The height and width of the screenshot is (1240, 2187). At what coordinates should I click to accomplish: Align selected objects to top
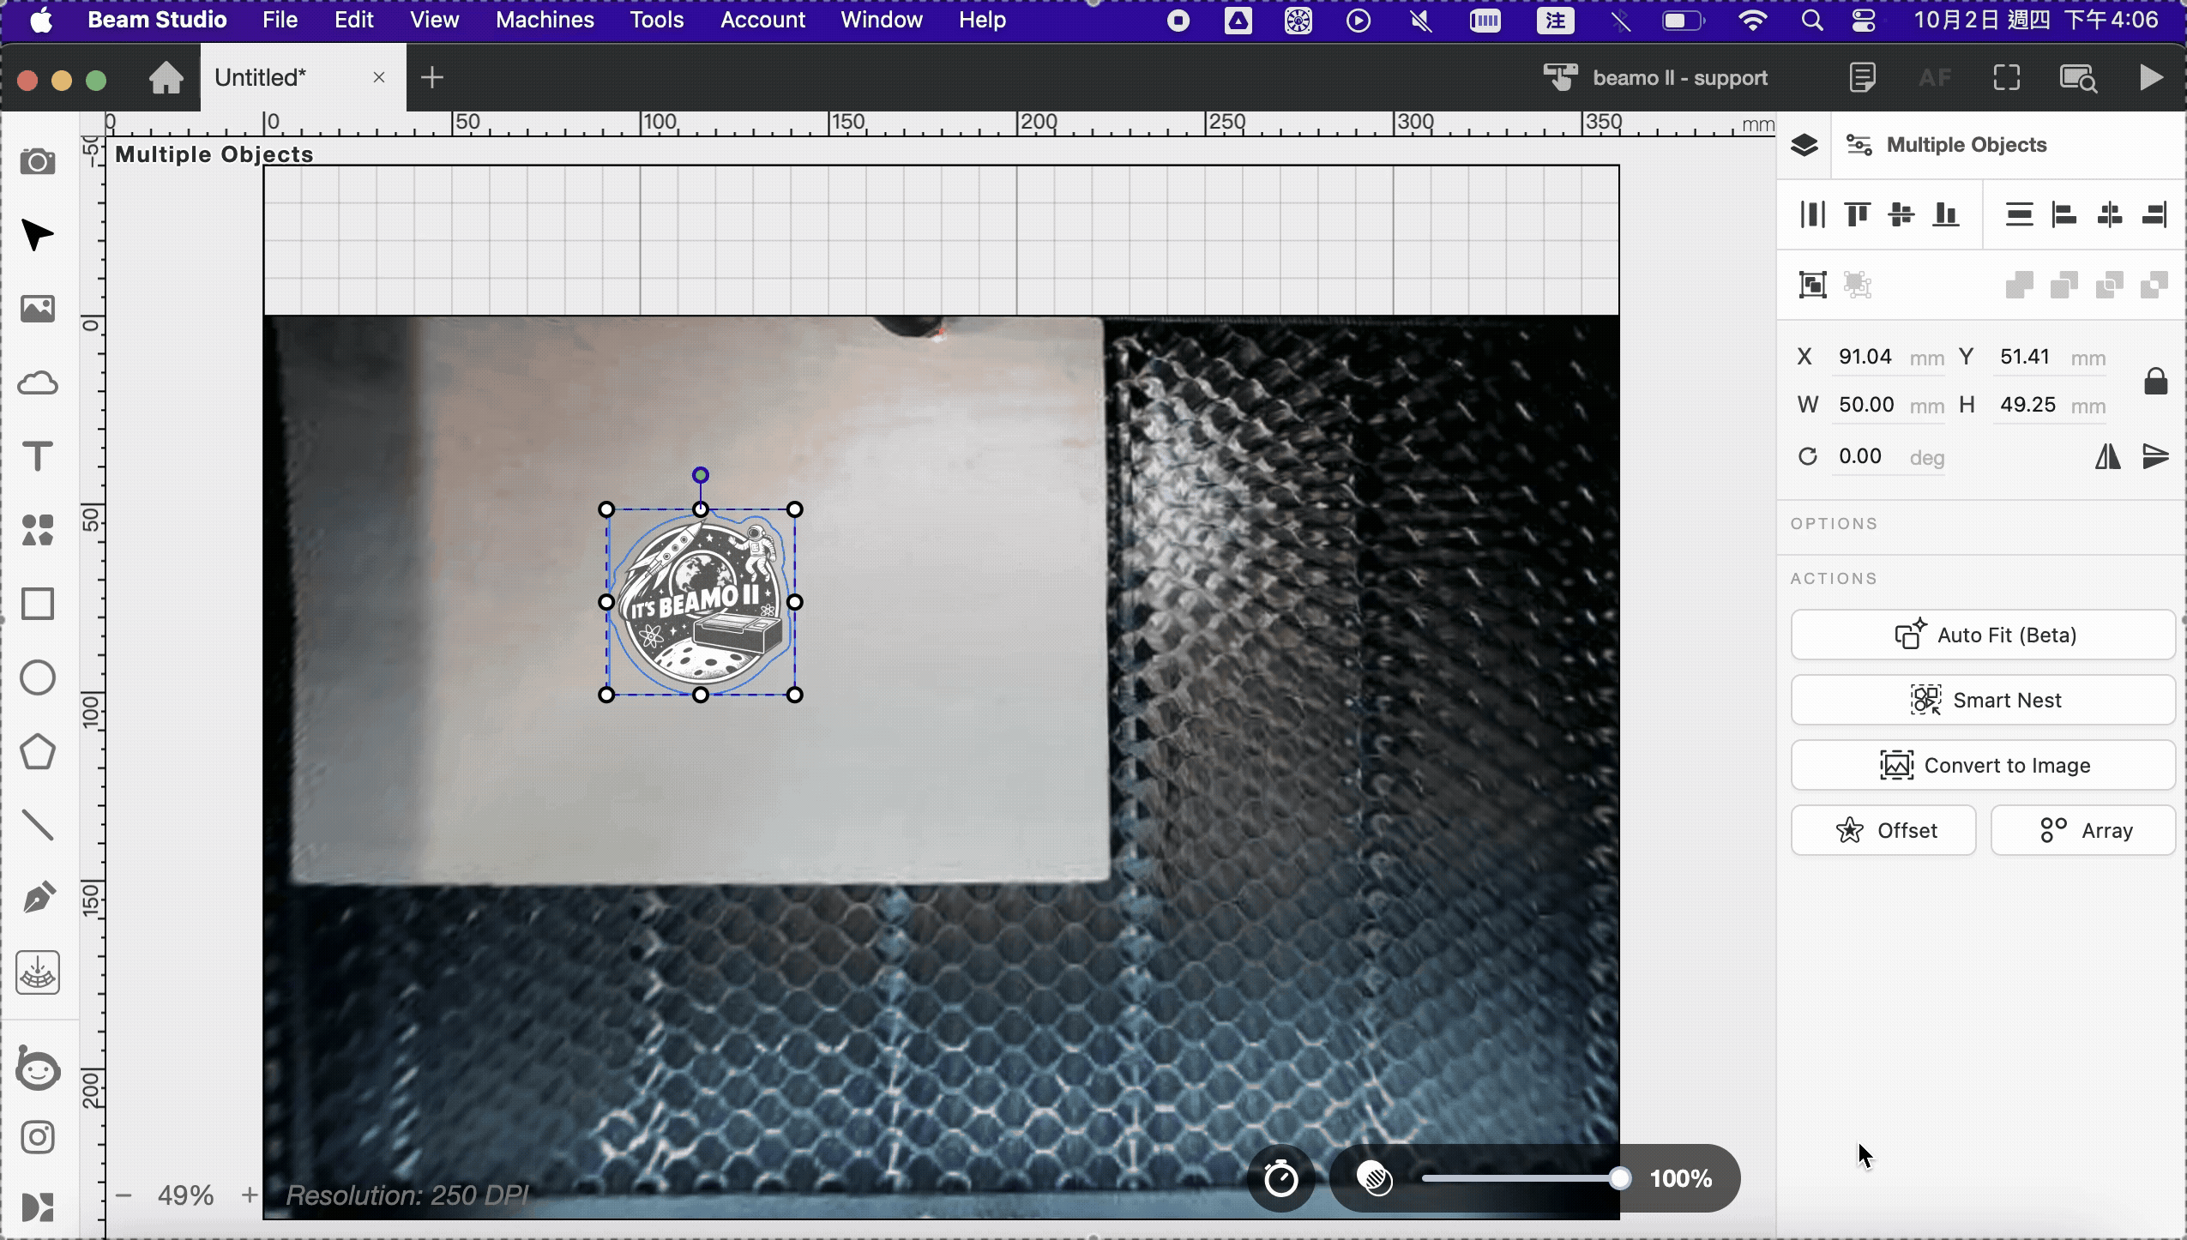(1857, 214)
